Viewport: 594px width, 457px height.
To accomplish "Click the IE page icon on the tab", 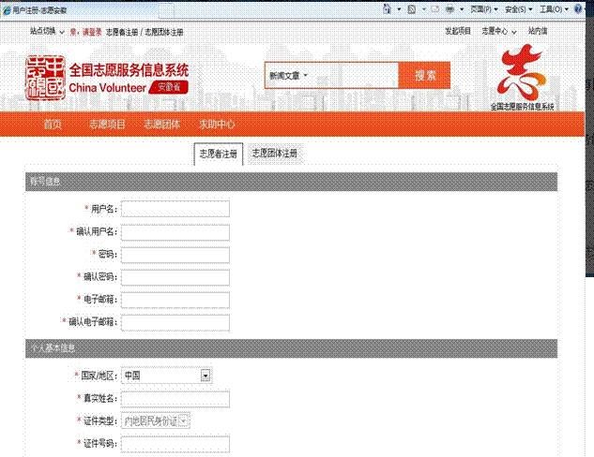I will click(x=7, y=10).
